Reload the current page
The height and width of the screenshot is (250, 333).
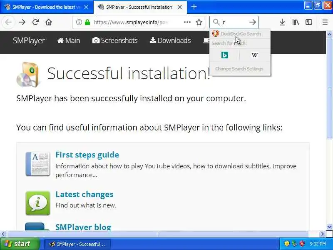35,22
